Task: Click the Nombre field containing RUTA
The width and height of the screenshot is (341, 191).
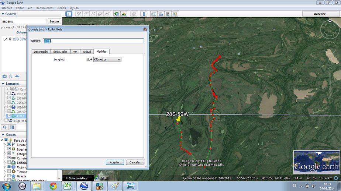Action: coord(93,41)
